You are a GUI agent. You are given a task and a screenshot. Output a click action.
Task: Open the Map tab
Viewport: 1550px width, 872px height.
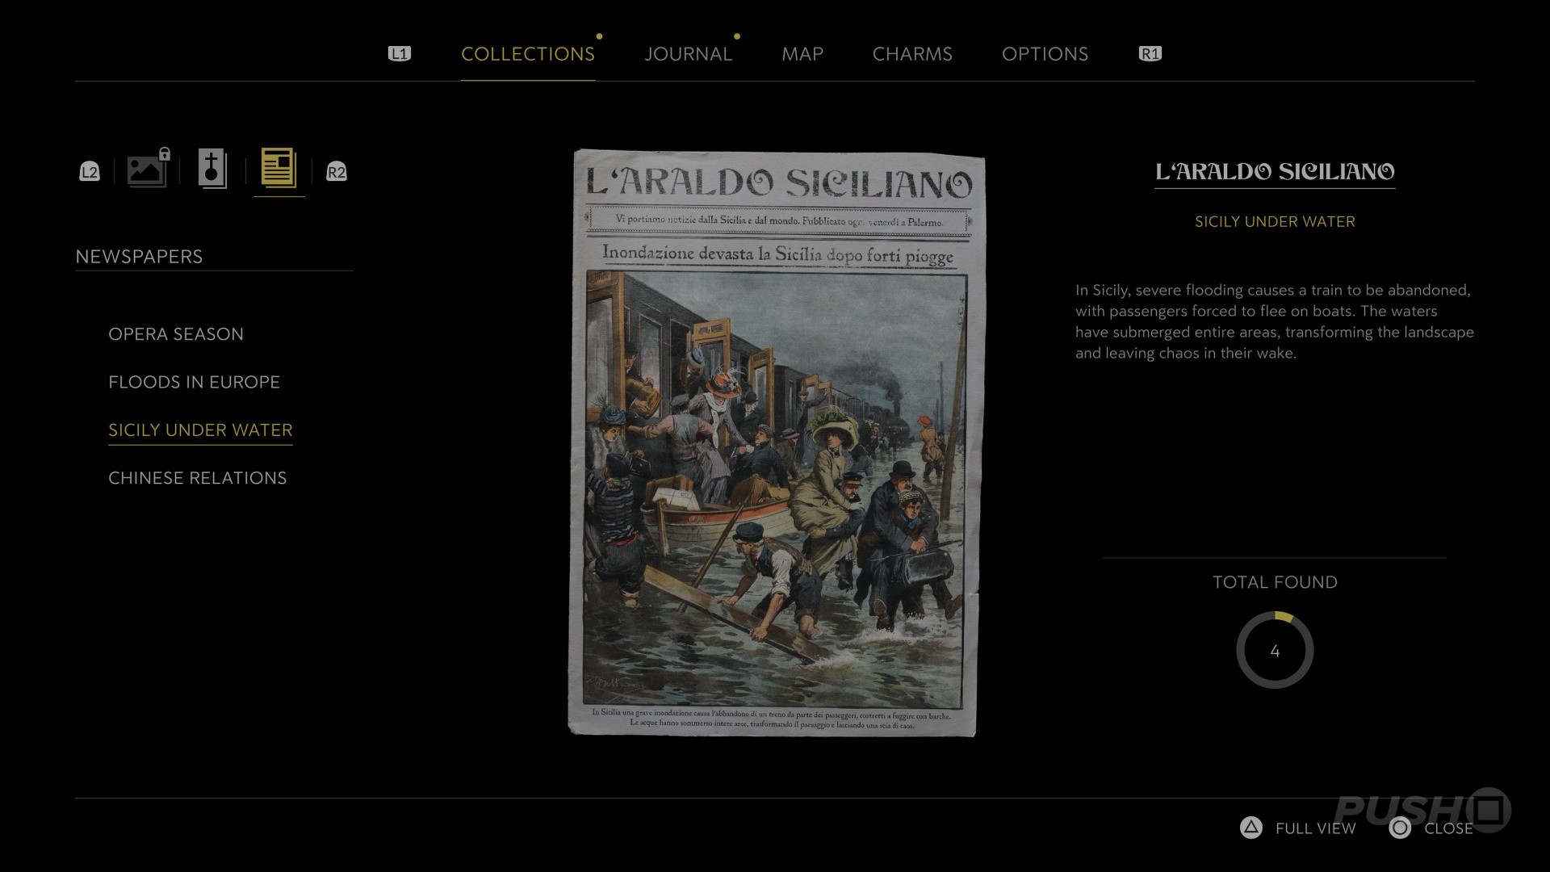tap(802, 54)
